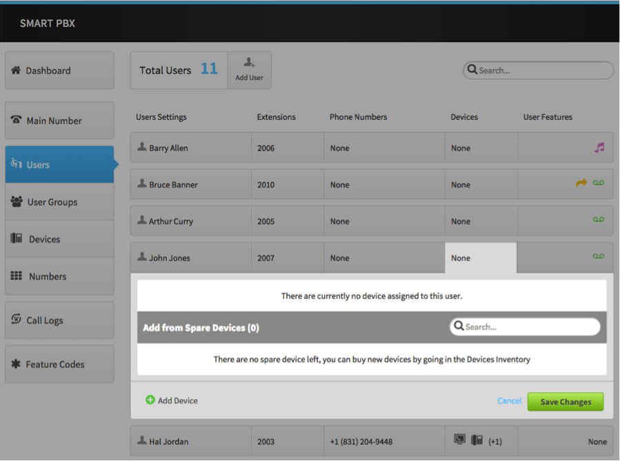Viewport: 620px width, 461px height.
Task: Click the Dashboard home icon
Action: point(16,70)
